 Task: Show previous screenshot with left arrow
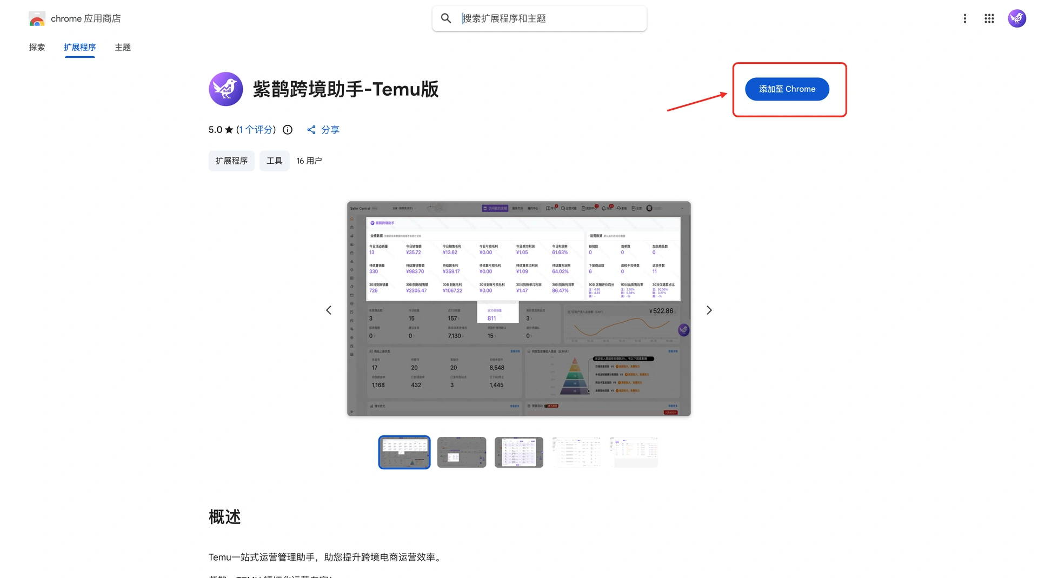click(x=329, y=310)
